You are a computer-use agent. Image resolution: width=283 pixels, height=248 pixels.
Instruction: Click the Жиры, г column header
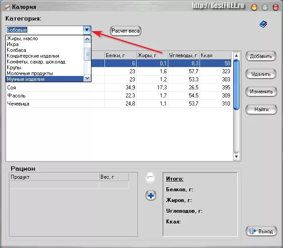click(152, 55)
